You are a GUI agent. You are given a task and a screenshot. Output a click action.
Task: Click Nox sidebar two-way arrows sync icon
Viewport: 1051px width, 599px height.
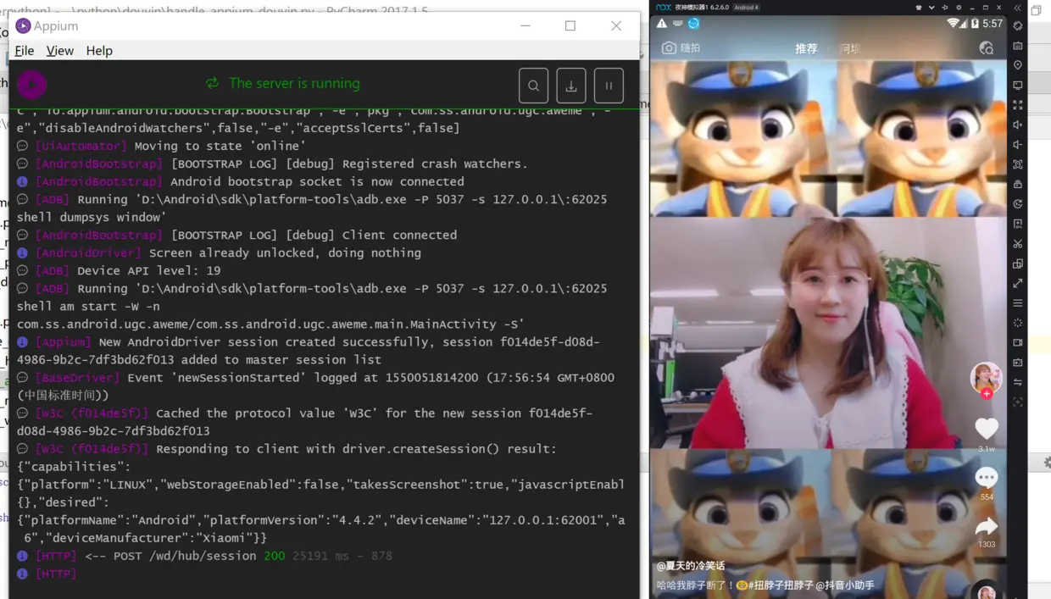pyautogui.click(x=1018, y=382)
